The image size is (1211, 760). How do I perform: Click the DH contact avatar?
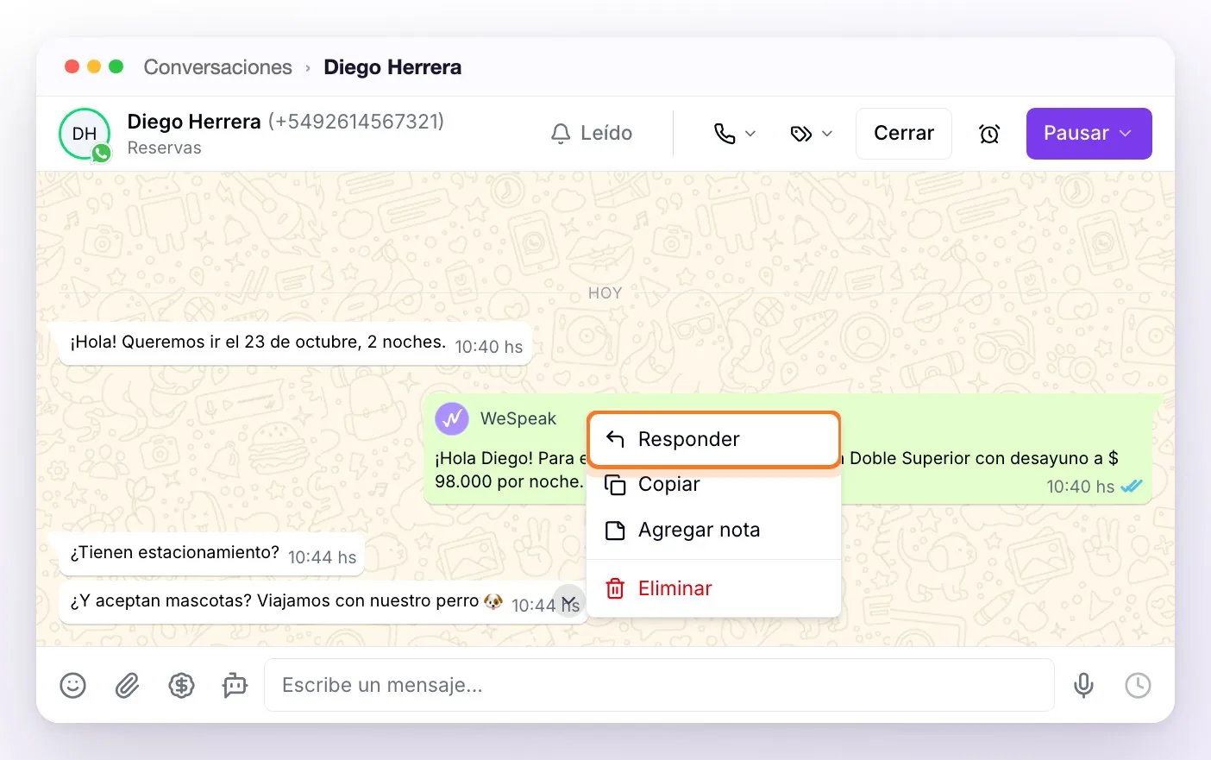[85, 134]
